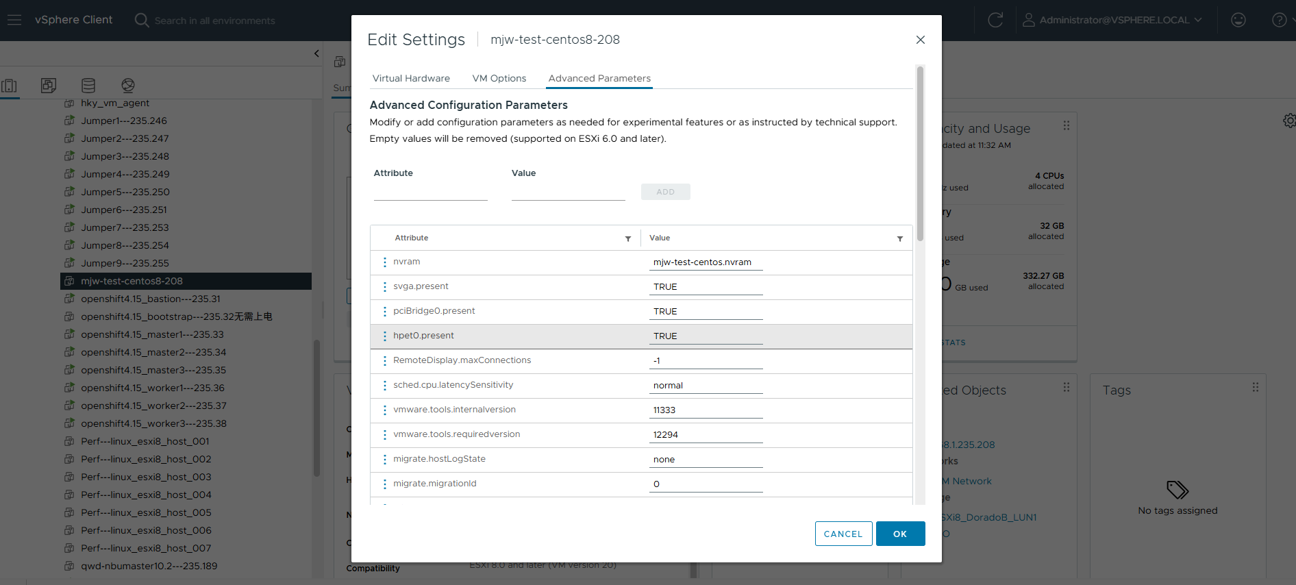Click the ADD parameter button
Viewport: 1296px width, 585px height.
click(x=665, y=192)
